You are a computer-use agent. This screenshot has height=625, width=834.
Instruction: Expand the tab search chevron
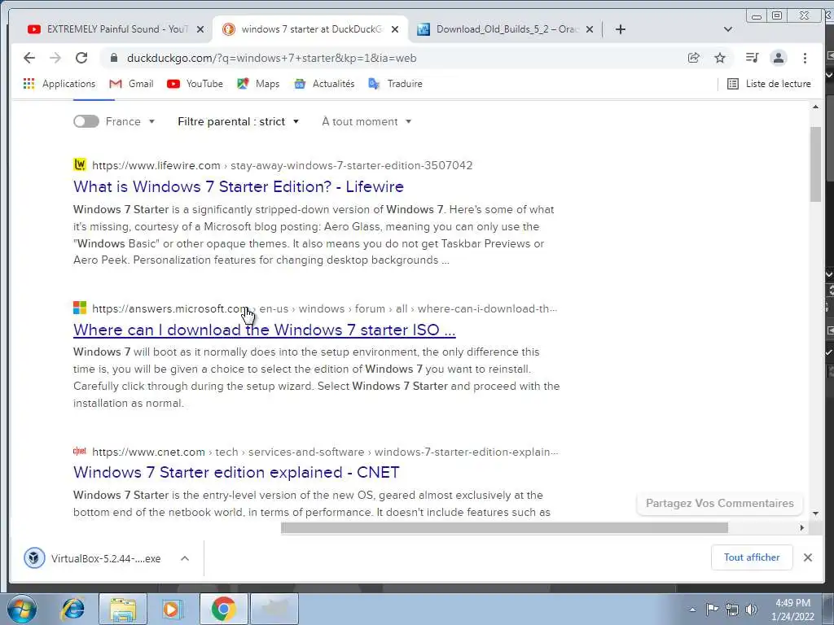[x=728, y=29]
